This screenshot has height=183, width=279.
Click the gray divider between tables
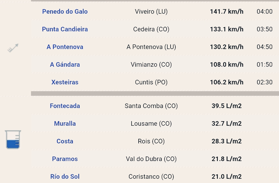(x=155, y=93)
